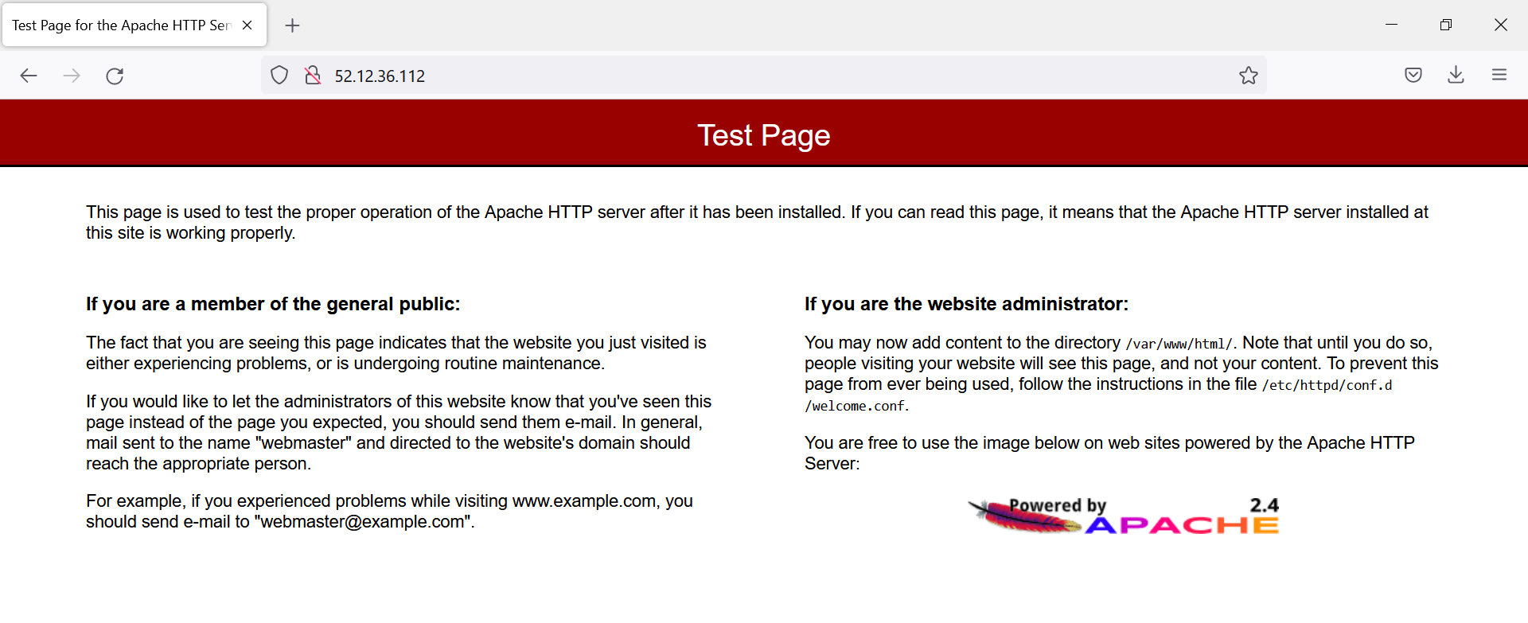Minimize the browser window
The image size is (1528, 623).
point(1391,25)
